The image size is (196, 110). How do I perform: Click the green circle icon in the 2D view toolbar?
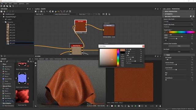(x=135, y=106)
